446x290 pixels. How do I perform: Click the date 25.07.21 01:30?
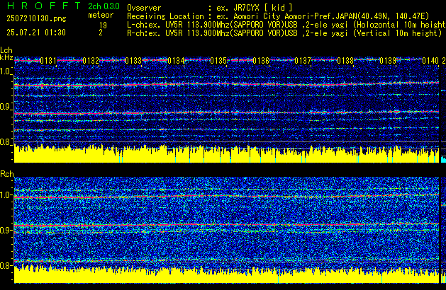click(36, 33)
